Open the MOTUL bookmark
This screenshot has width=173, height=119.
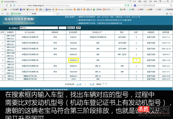pyautogui.click(x=107, y=10)
